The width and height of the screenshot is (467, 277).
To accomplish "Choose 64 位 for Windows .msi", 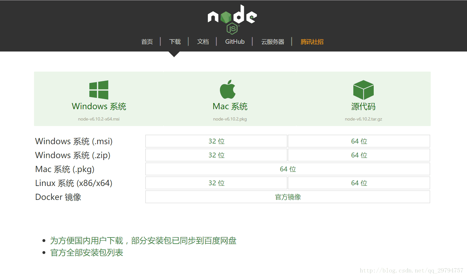I will [x=359, y=141].
